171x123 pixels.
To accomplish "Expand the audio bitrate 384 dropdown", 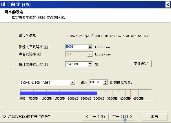I will (x=90, y=54).
